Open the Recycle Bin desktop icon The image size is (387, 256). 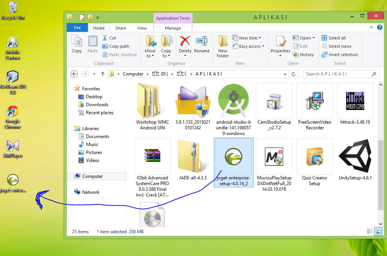[13, 11]
